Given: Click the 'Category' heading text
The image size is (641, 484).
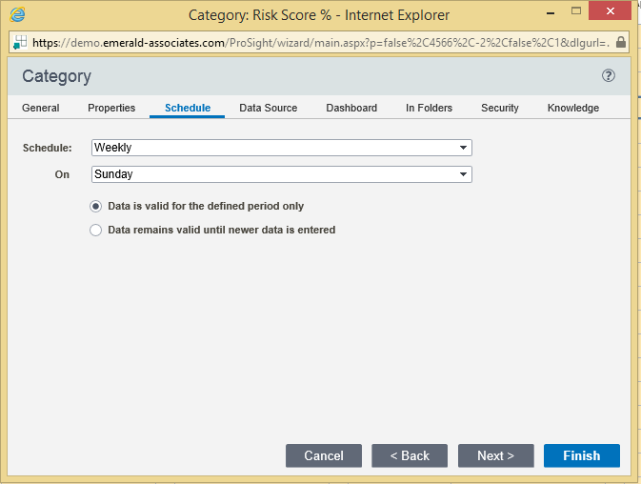Looking at the screenshot, I should click(56, 76).
